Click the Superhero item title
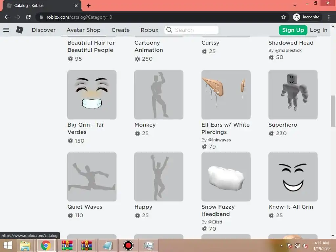 point(283,125)
